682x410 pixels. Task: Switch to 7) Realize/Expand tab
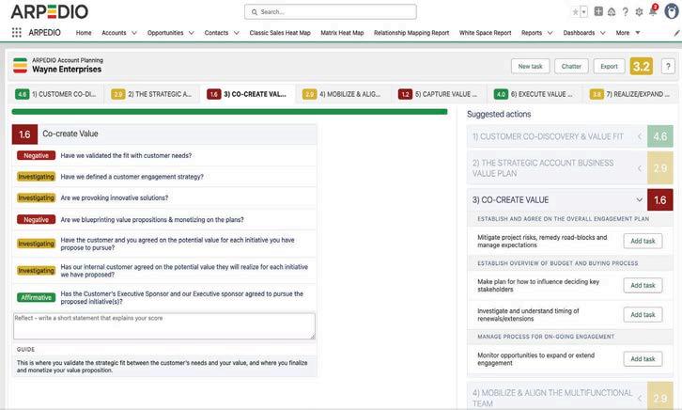[x=629, y=94]
